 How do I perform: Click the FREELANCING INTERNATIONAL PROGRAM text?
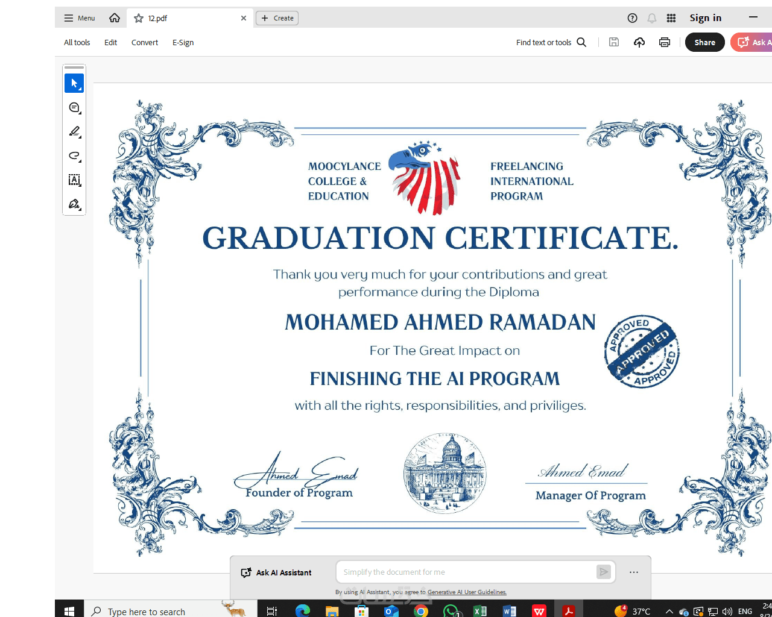531,181
